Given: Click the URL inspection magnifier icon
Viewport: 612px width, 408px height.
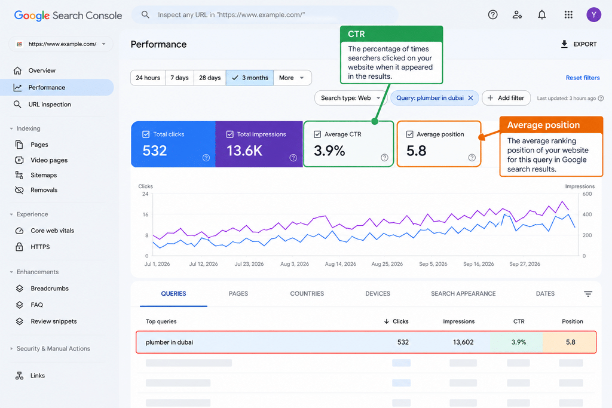Looking at the screenshot, I should [x=17, y=104].
